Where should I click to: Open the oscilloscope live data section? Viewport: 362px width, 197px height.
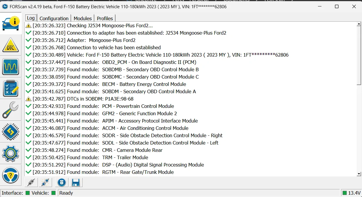[x=11, y=67]
